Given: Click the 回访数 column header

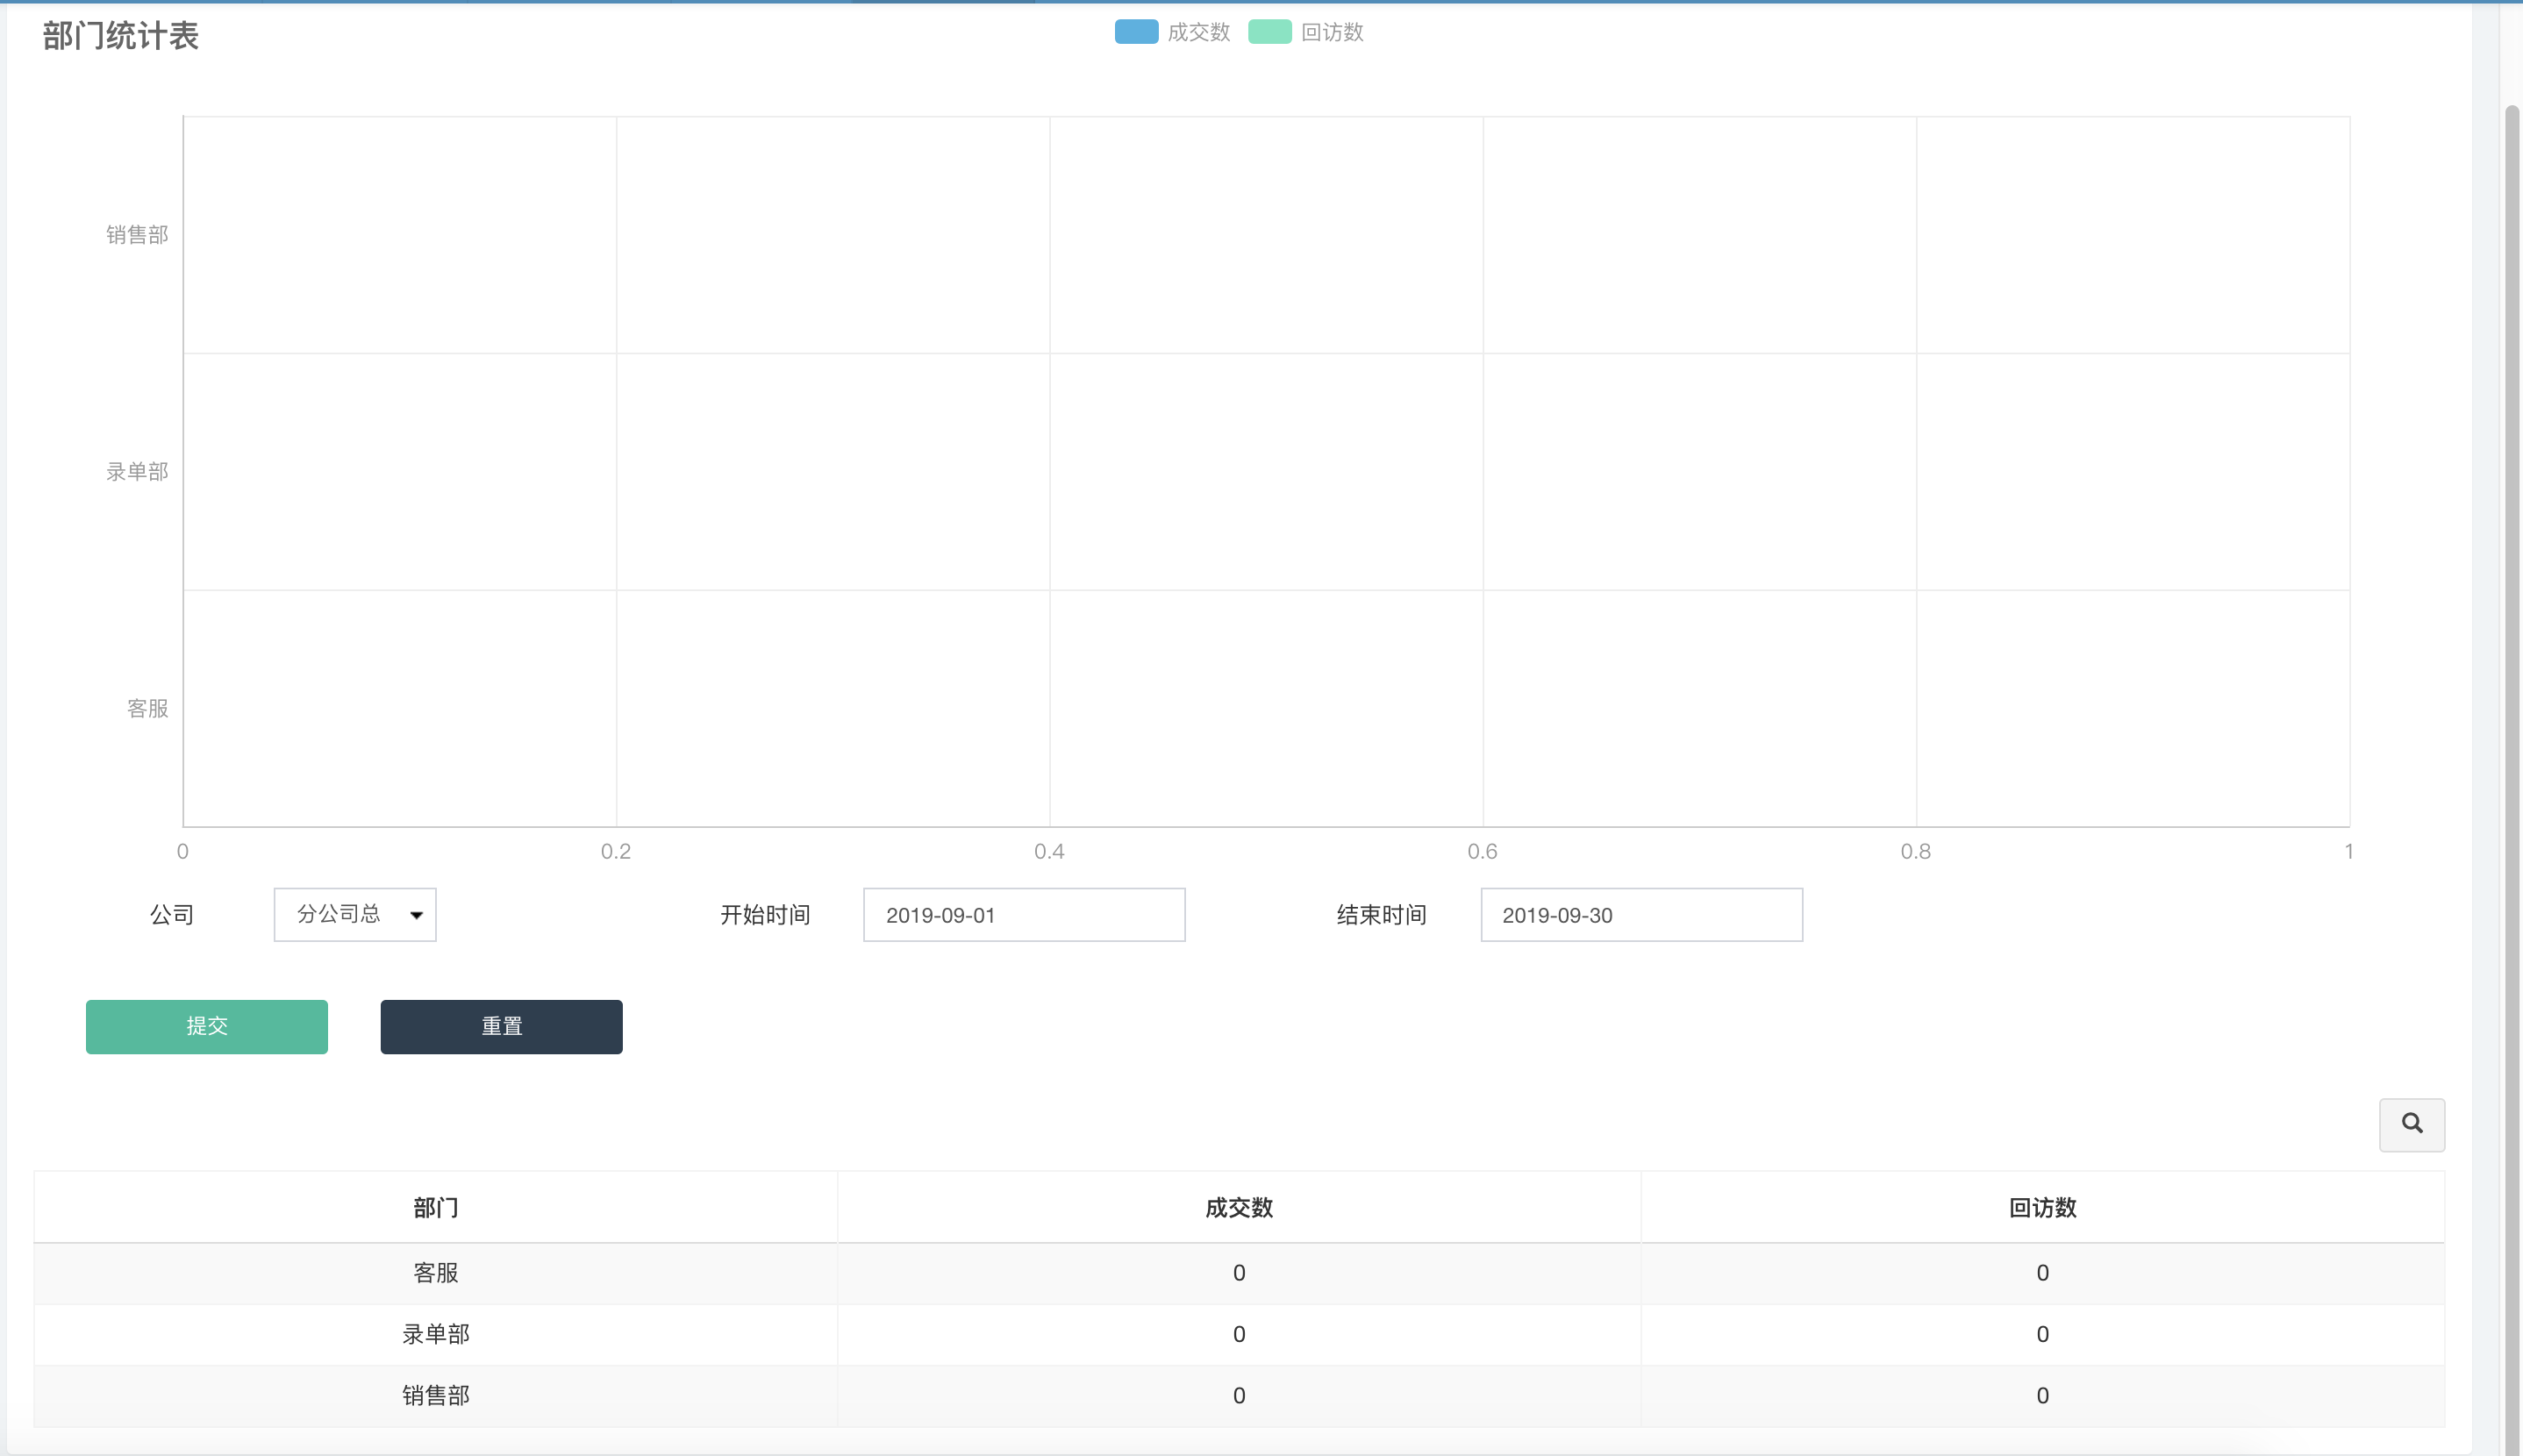Looking at the screenshot, I should point(2042,1207).
